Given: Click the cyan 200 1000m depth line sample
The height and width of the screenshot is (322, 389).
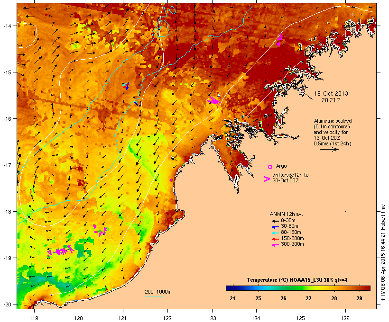Looking at the screenshot, I should (154, 296).
